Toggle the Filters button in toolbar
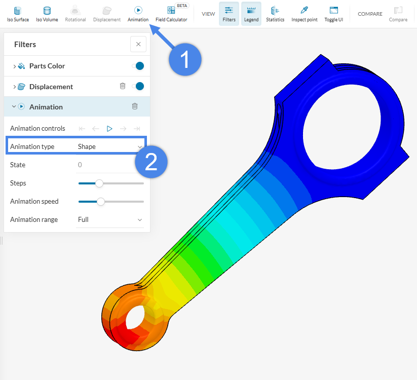 click(229, 14)
